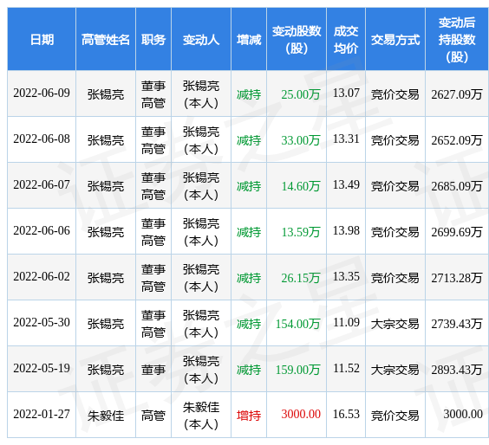
Task: Click the average price 13.35
Action: [x=346, y=276]
